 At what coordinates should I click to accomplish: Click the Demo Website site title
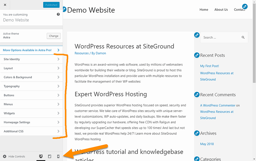[x=91, y=10]
